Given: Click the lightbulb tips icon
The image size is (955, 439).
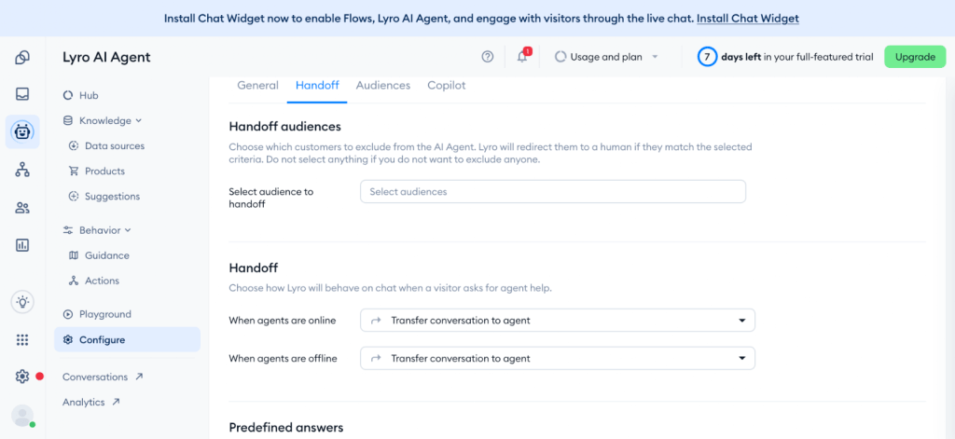Looking at the screenshot, I should 22,302.
